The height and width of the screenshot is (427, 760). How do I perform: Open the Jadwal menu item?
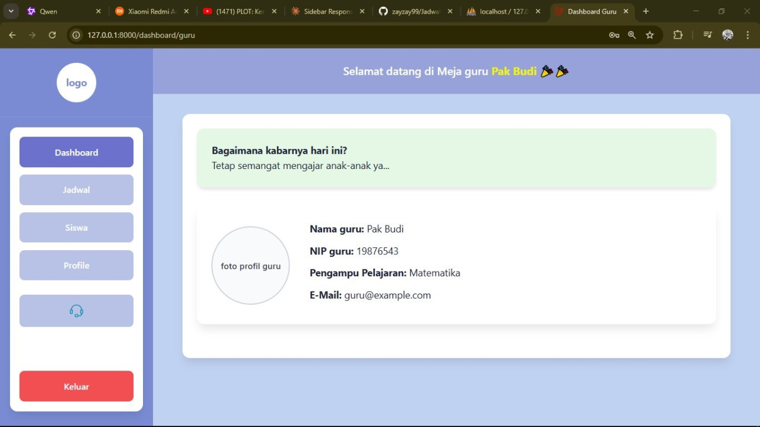76,190
